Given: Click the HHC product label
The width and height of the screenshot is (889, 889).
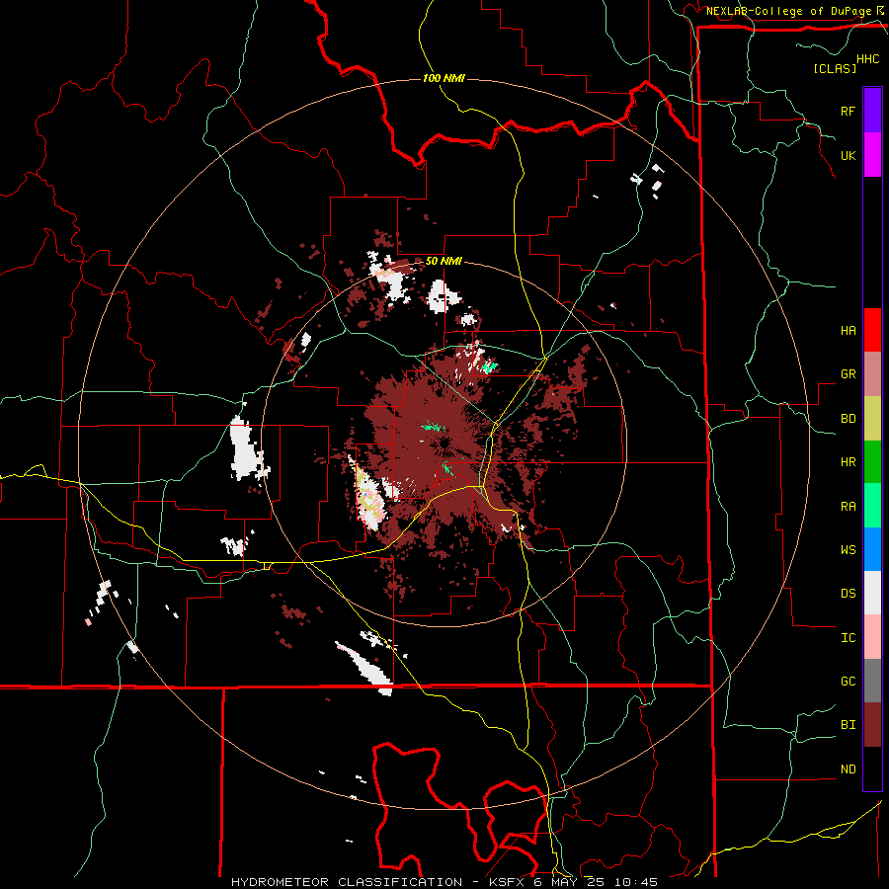Looking at the screenshot, I should point(868,59).
